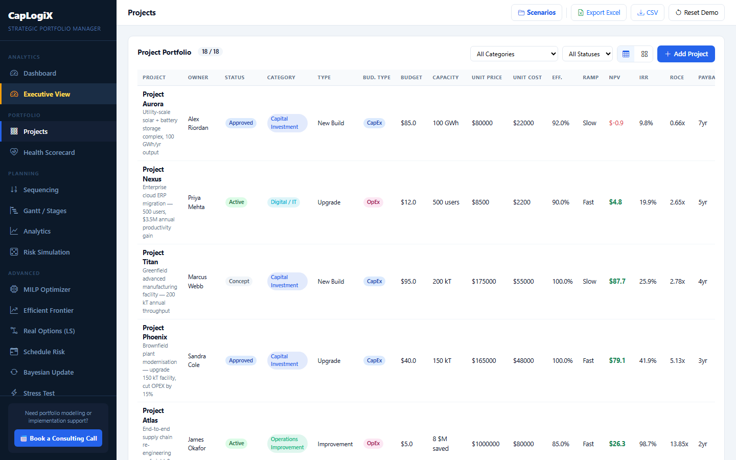Click the CapLogiX logo title
This screenshot has height=460, width=736.
tap(31, 15)
